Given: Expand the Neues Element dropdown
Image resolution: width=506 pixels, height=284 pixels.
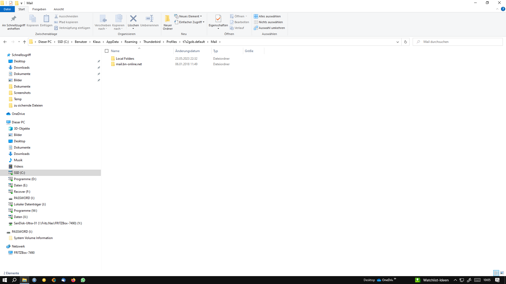Looking at the screenshot, I should (x=188, y=16).
